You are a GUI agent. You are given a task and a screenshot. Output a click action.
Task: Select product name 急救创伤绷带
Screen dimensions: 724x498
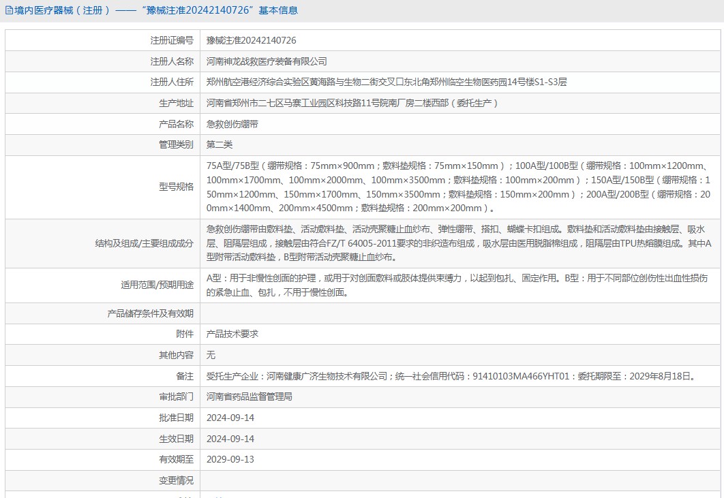tap(232, 124)
